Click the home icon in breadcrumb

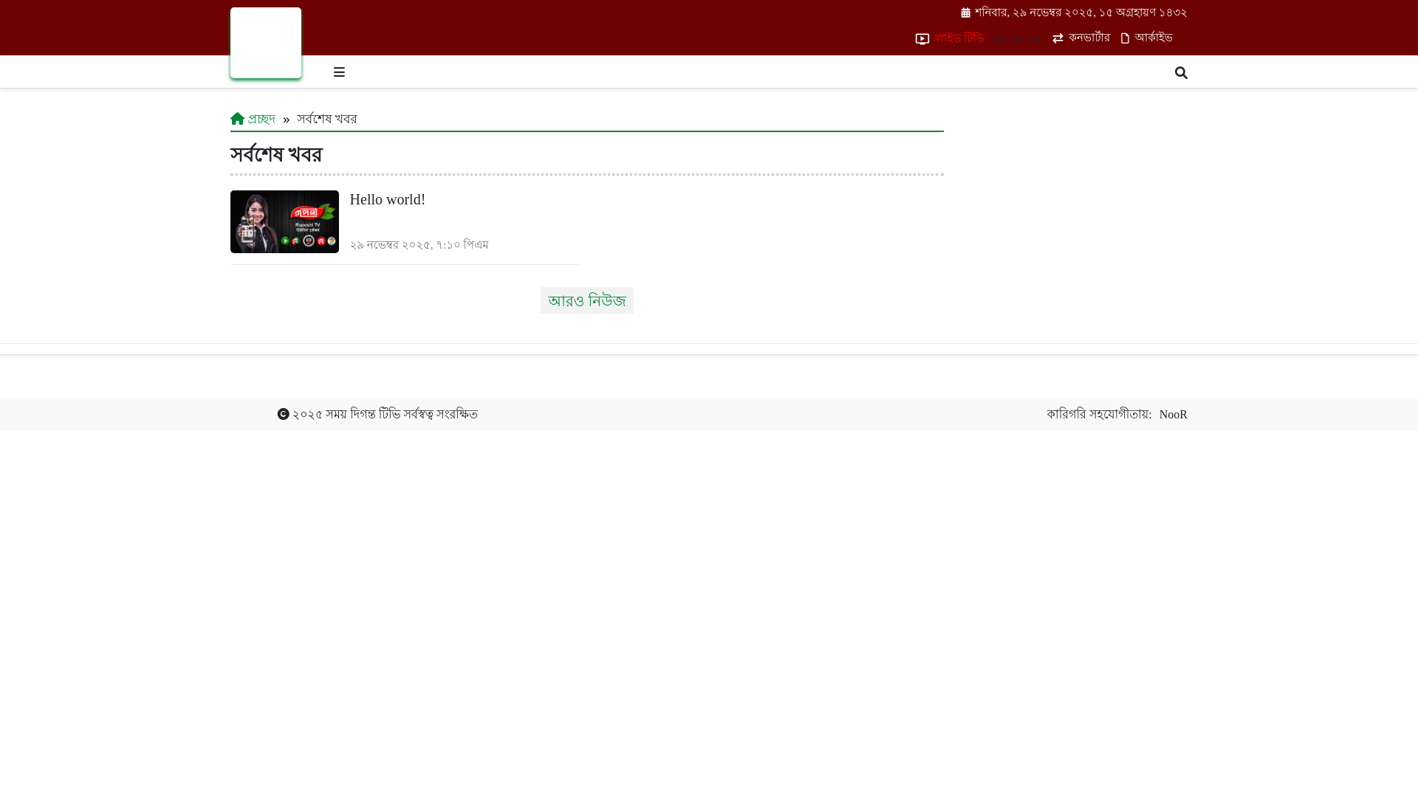pyautogui.click(x=237, y=119)
